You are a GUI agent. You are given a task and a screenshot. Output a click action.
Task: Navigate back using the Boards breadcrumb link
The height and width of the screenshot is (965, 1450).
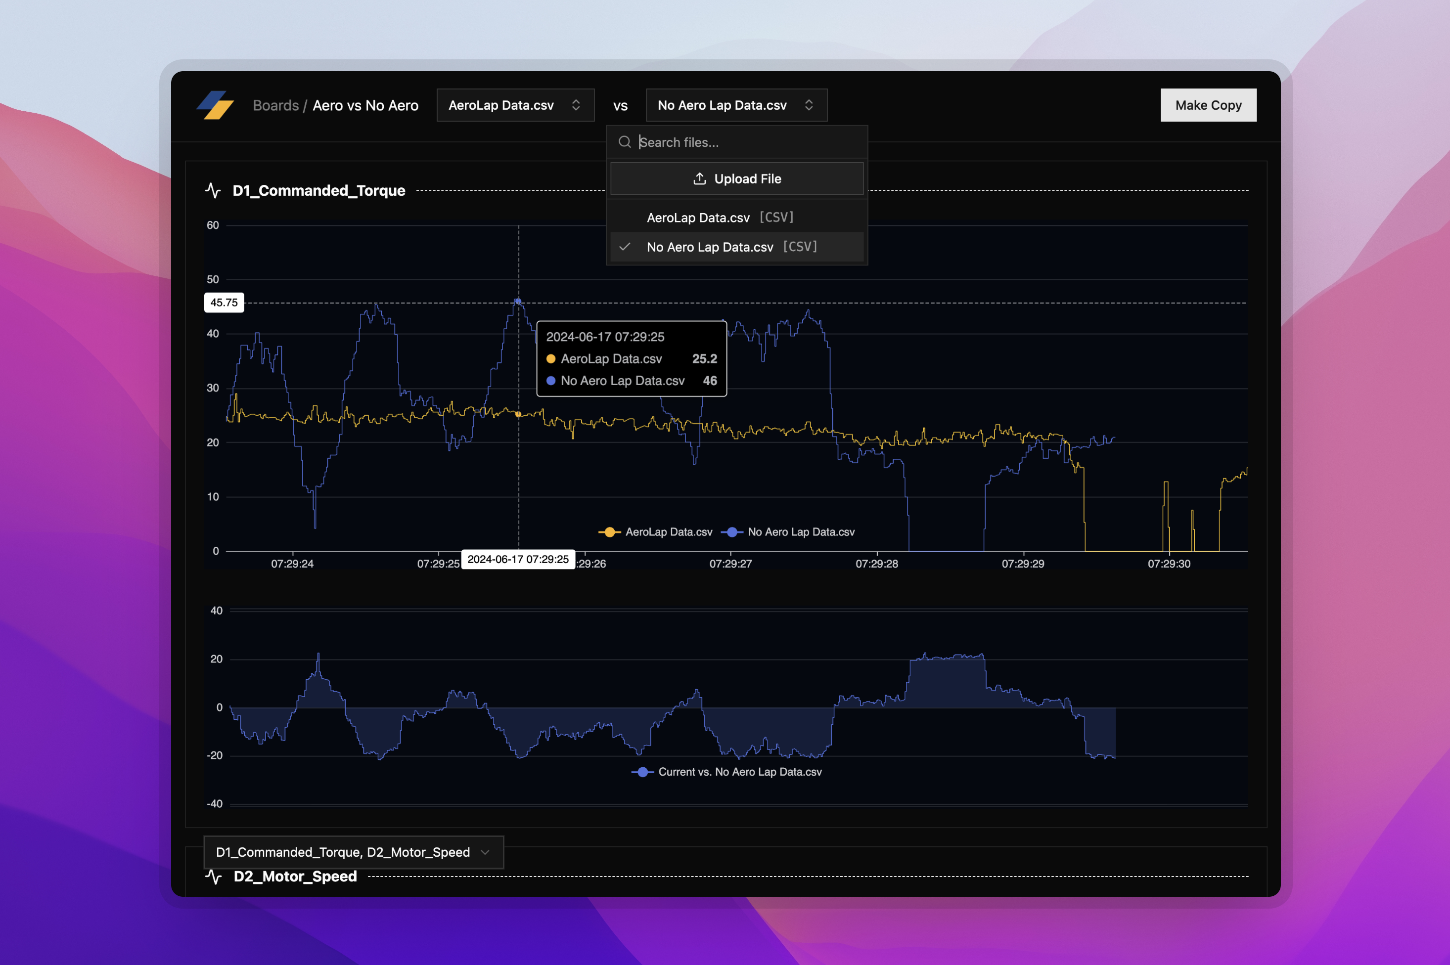[276, 105]
